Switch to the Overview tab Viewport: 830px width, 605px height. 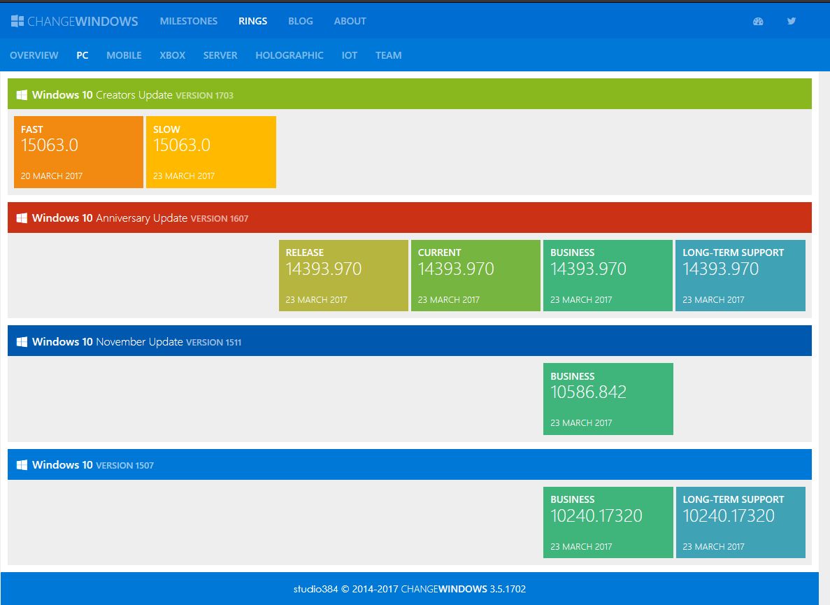pyautogui.click(x=34, y=55)
